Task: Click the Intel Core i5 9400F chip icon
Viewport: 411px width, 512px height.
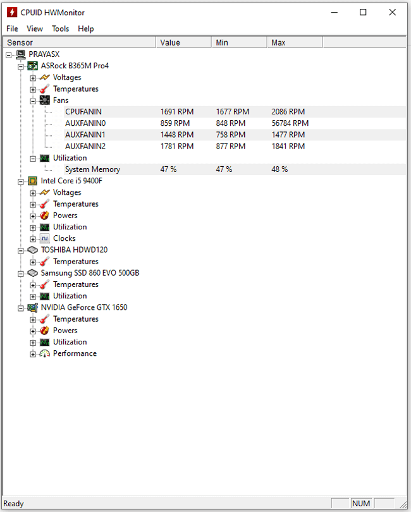Action: click(x=33, y=181)
